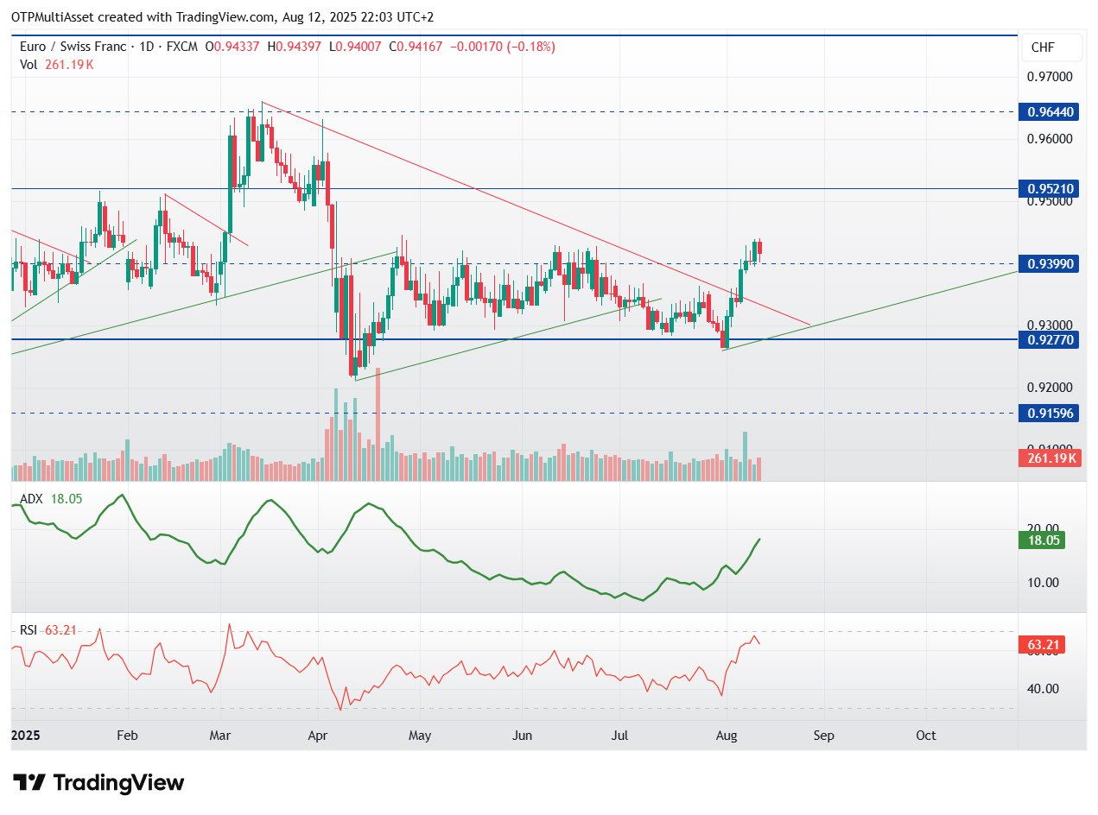Click the Feb label on time axis
Screen dimensions: 1098x815
pos(127,736)
